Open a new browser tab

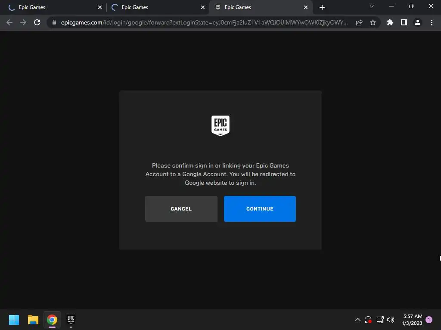(x=322, y=7)
